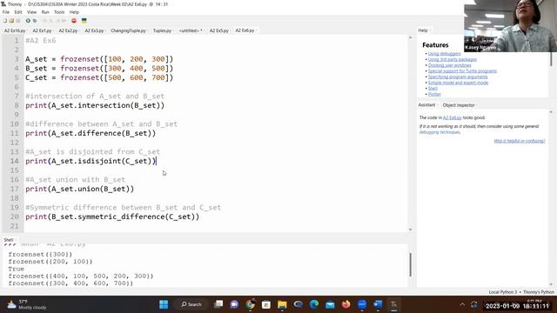Image resolution: width=557 pixels, height=313 pixels.
Task: Open the Edit menu
Action: (x=18, y=12)
